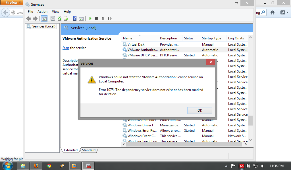291x170 pixels.
Task: Click Network S... log on entry
Action: point(237,136)
